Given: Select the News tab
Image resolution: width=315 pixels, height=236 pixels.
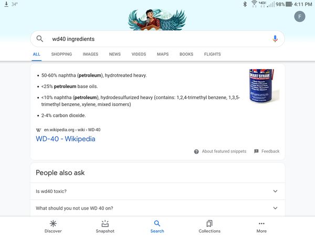Looking at the screenshot, I should (x=114, y=54).
